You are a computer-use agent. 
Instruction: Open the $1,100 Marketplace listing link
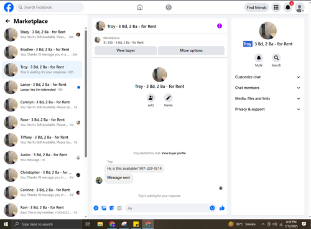[123, 42]
